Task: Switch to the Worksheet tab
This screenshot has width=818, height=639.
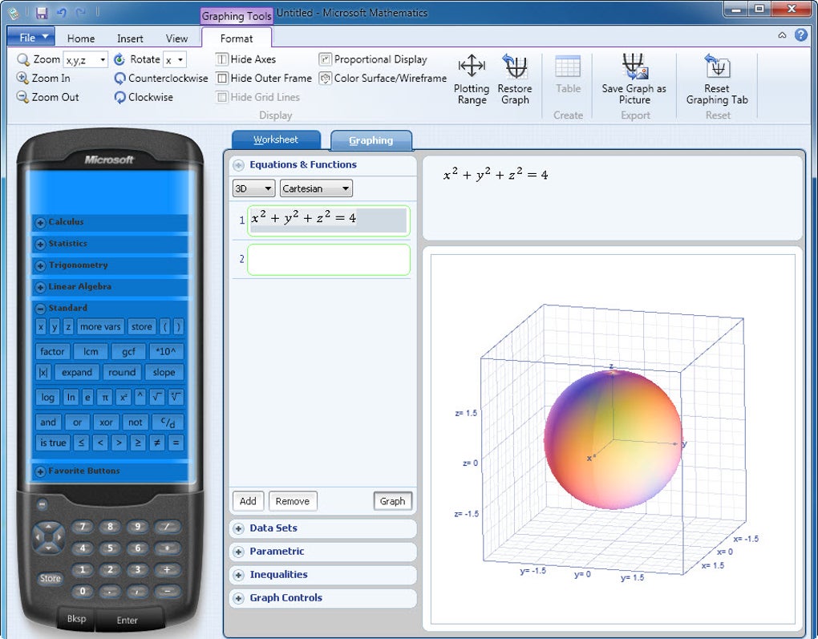Action: (x=276, y=140)
